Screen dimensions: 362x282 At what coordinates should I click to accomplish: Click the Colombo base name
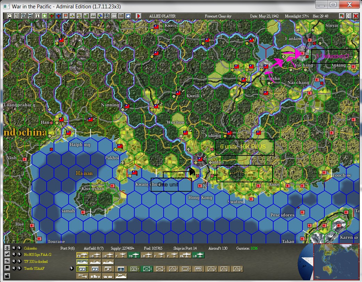[x=30, y=248]
